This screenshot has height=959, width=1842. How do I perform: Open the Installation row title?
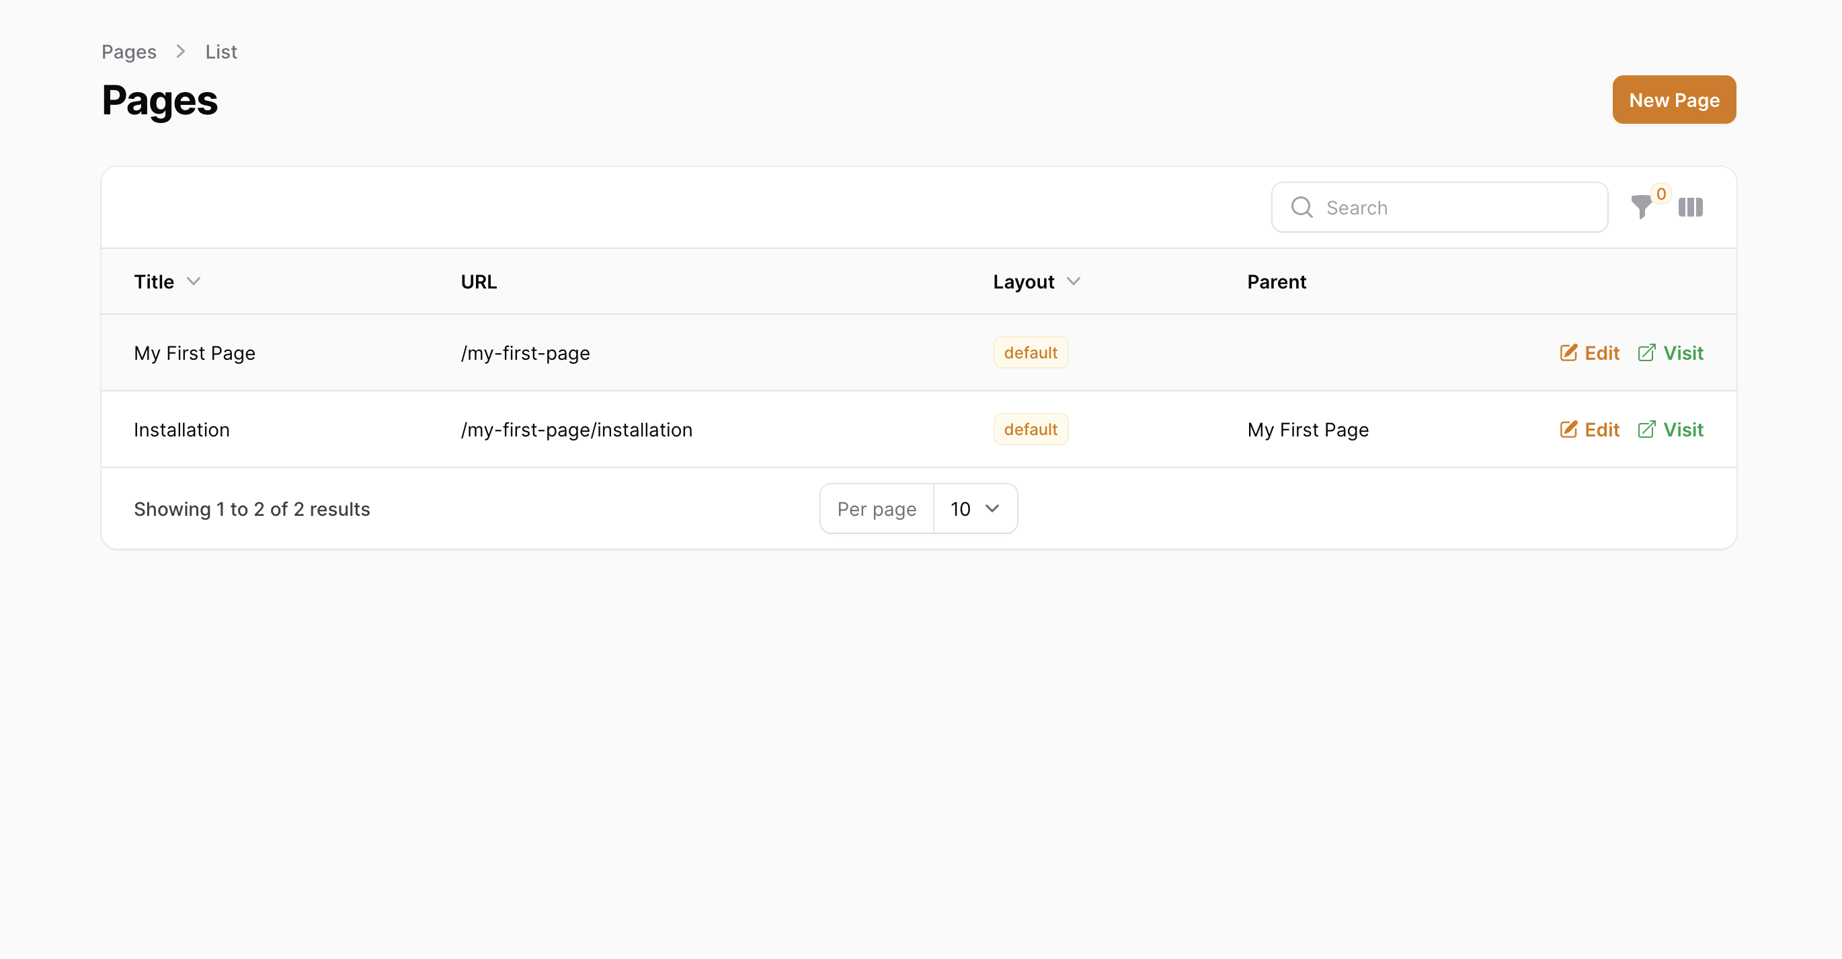pyautogui.click(x=182, y=429)
